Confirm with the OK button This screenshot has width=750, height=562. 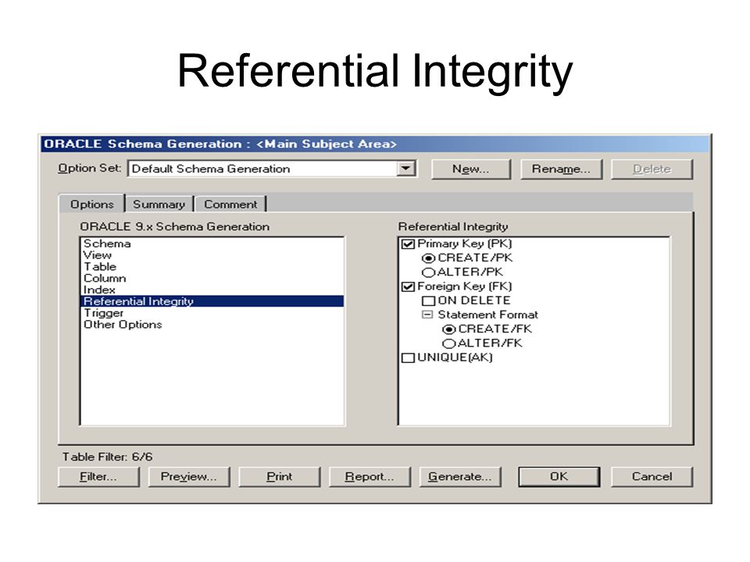pyautogui.click(x=559, y=476)
